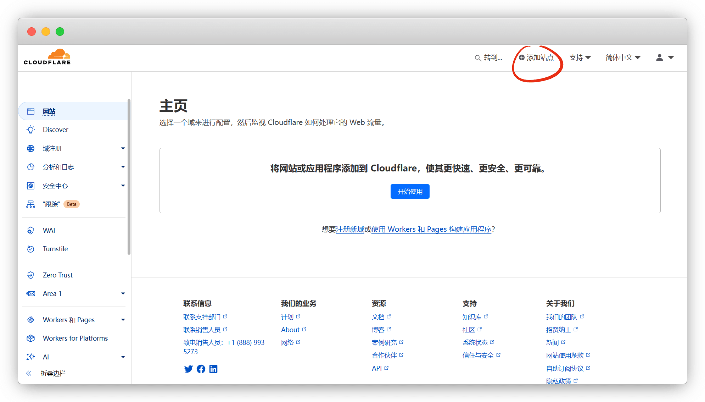
Task: Open the user account profile dropdown
Action: pos(665,57)
